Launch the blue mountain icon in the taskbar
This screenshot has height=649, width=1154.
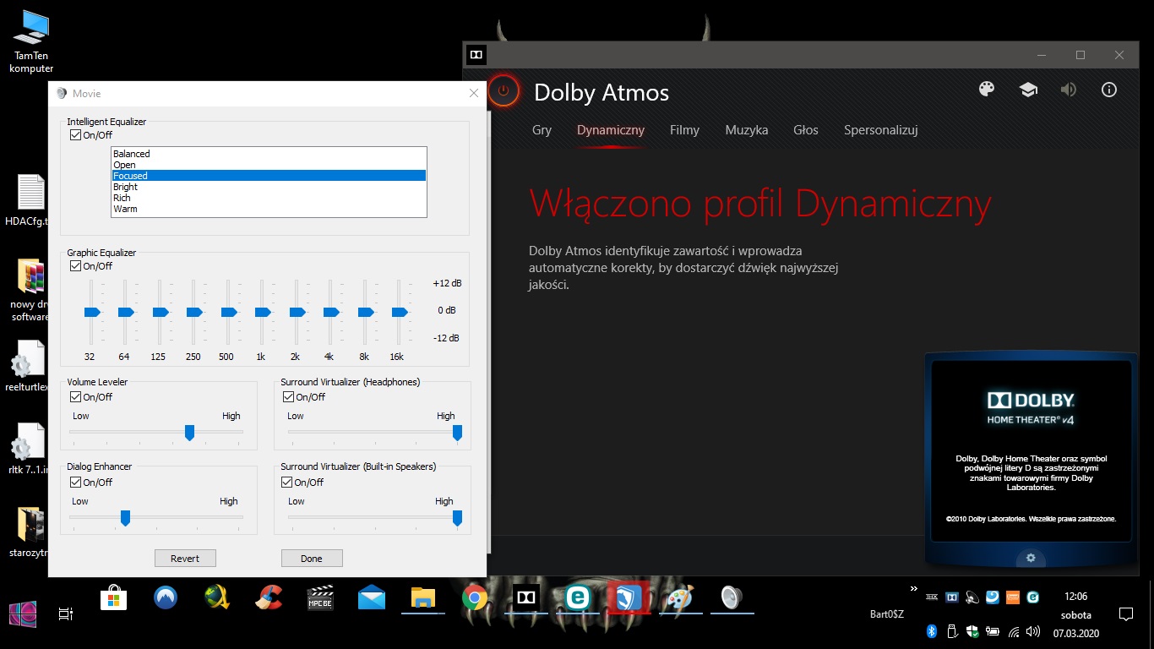[166, 597]
